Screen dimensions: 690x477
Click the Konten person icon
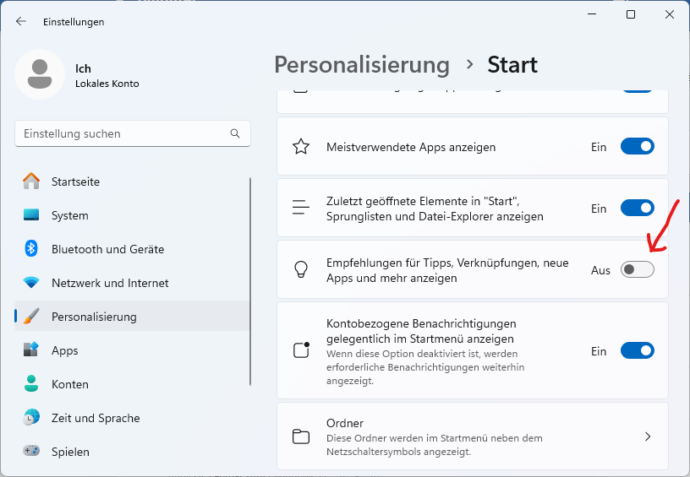[x=31, y=384]
